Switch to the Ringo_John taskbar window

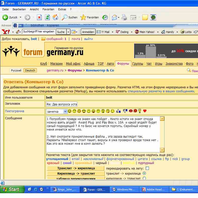(65, 189)
